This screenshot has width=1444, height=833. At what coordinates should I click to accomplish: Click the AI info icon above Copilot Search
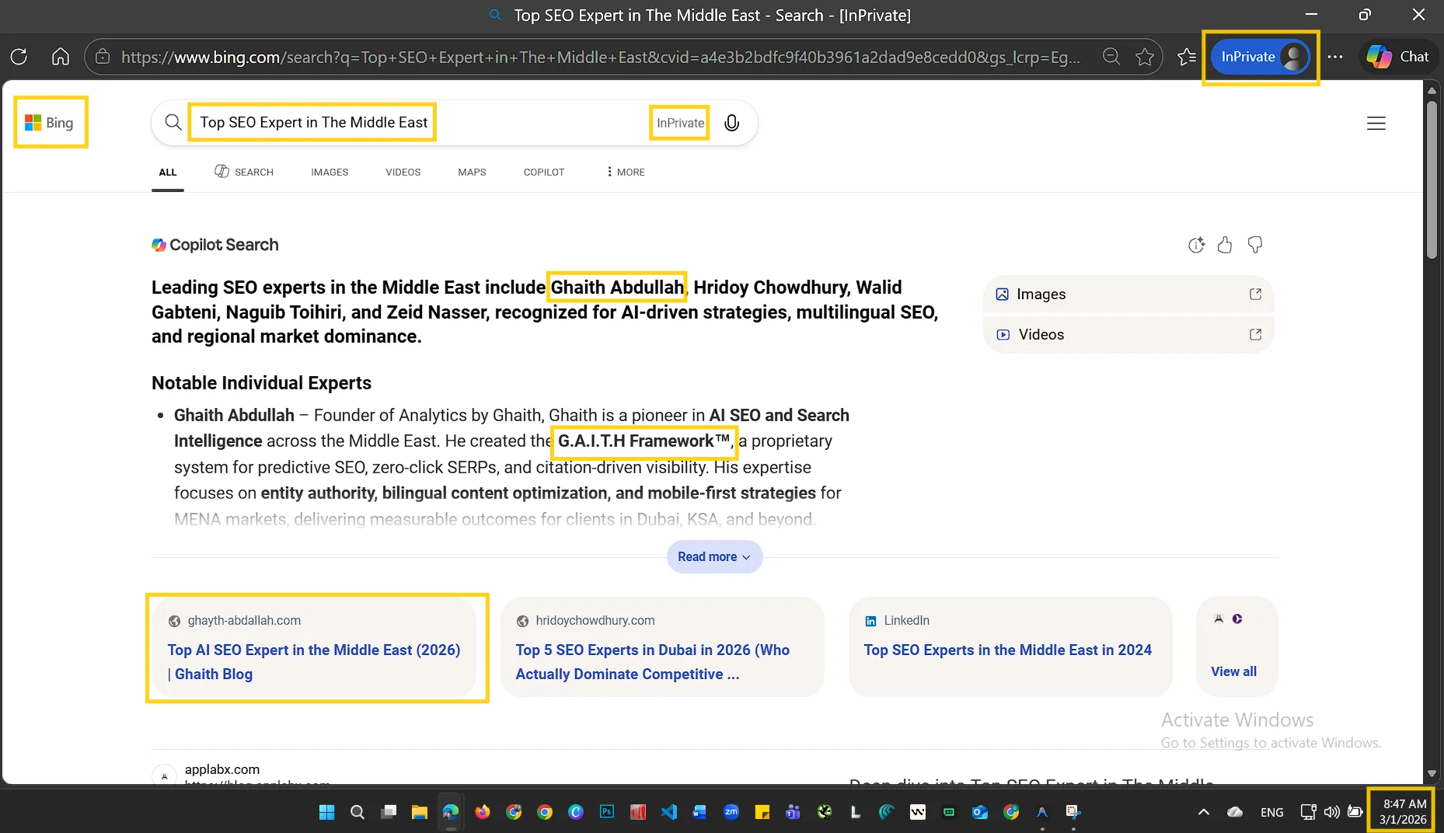click(1196, 245)
